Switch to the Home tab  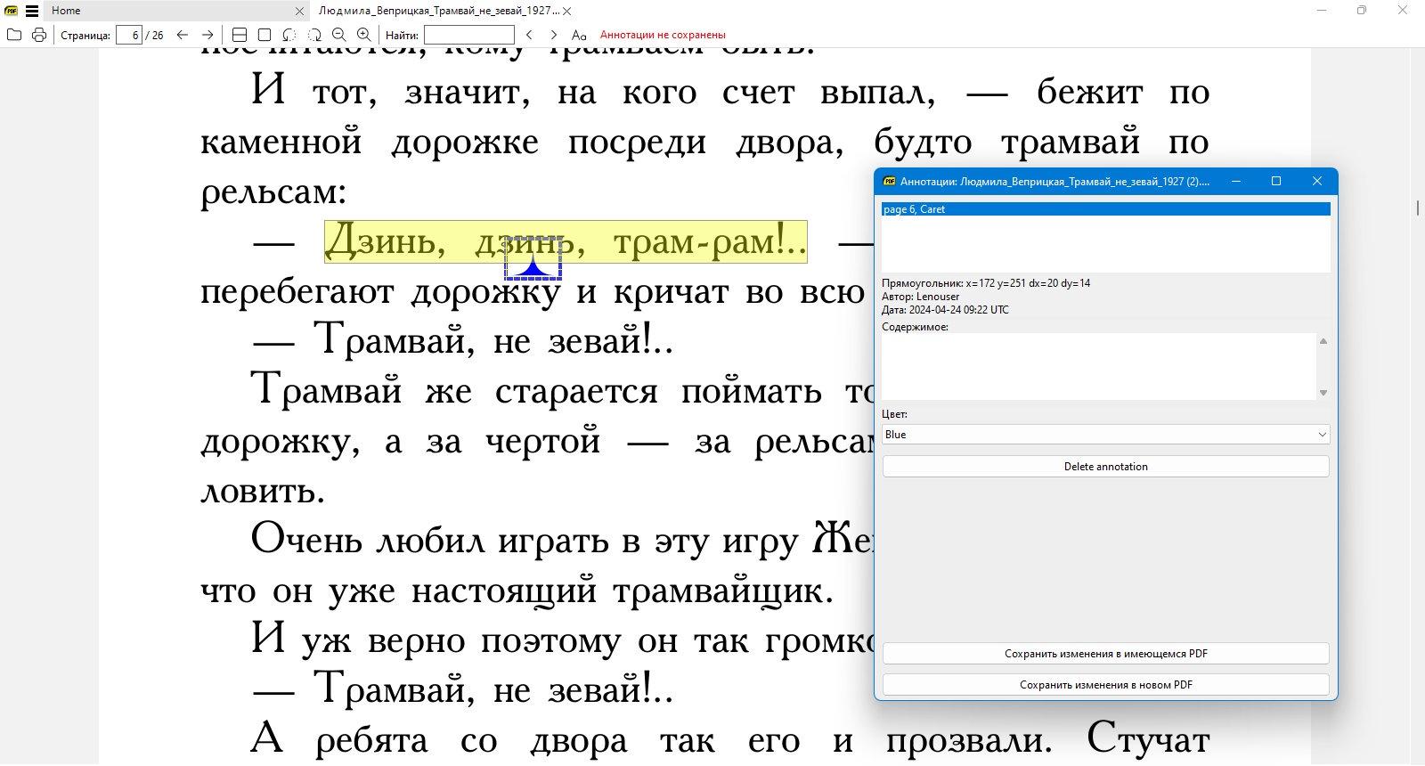click(x=66, y=11)
